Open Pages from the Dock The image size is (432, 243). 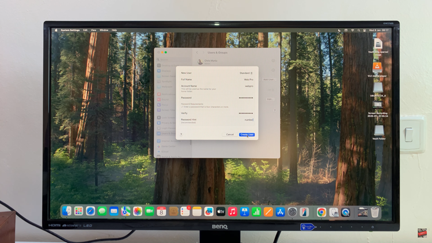tap(268, 211)
